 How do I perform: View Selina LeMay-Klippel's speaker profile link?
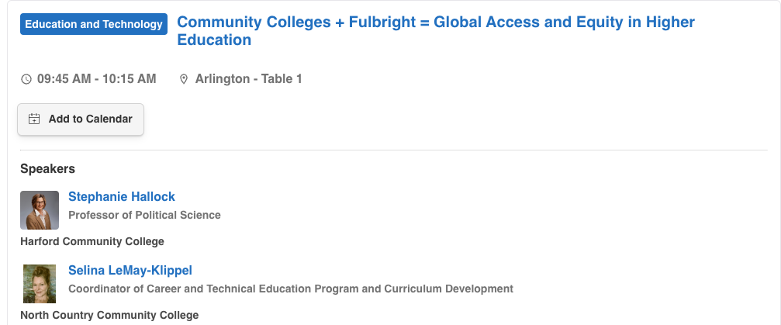click(130, 270)
